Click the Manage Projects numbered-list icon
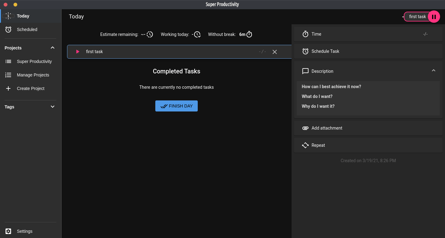Screen dimensions: 445x238 [x=8, y=75]
